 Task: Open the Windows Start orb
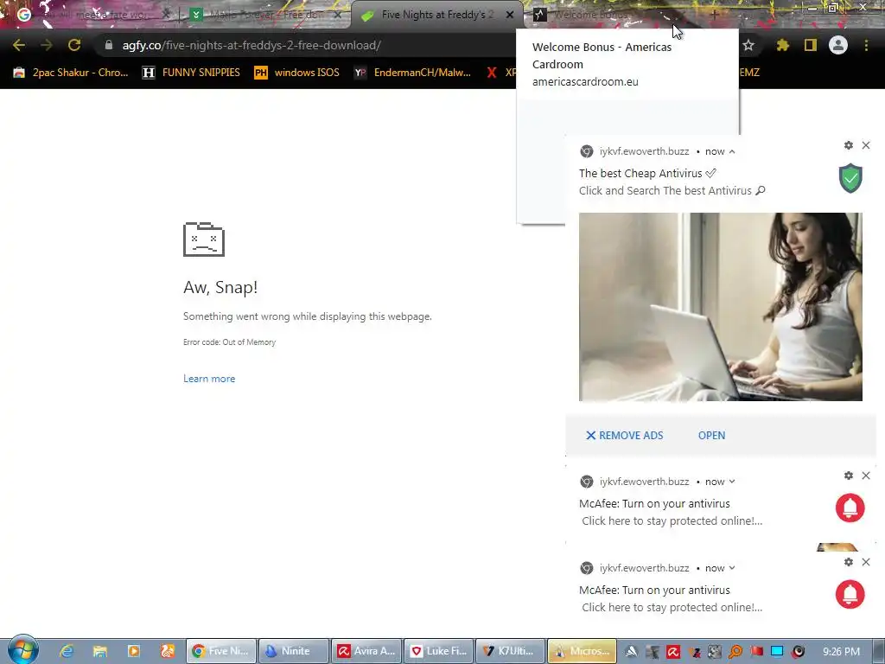22,650
